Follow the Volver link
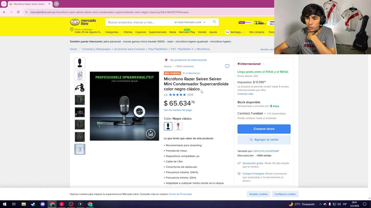This screenshot has width=371, height=208. coord(73,49)
